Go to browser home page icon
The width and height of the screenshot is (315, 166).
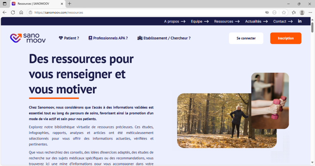click(21, 12)
